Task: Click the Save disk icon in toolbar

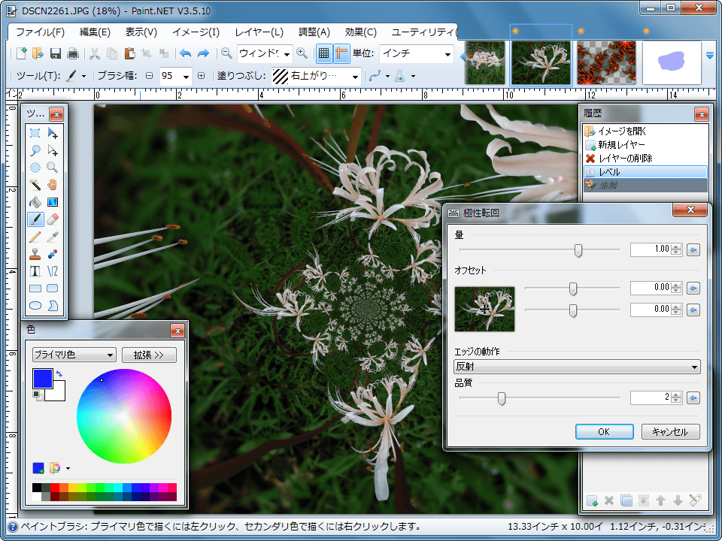Action: coord(56,53)
